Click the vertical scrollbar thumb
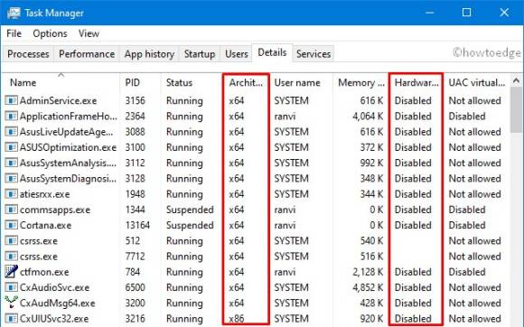 pyautogui.click(x=516, y=110)
